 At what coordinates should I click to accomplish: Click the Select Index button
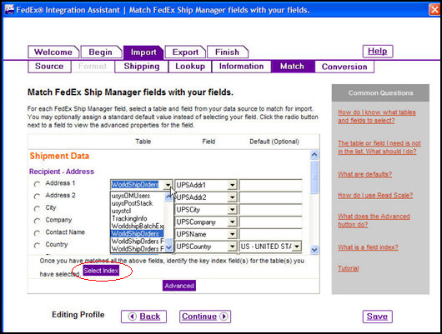[x=101, y=271]
